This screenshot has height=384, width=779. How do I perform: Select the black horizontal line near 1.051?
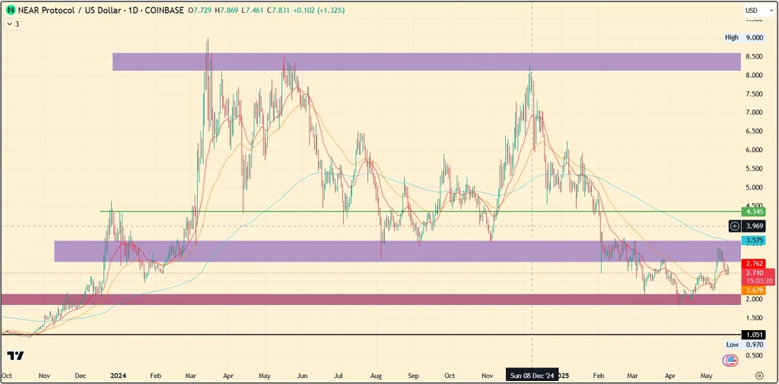pyautogui.click(x=370, y=335)
